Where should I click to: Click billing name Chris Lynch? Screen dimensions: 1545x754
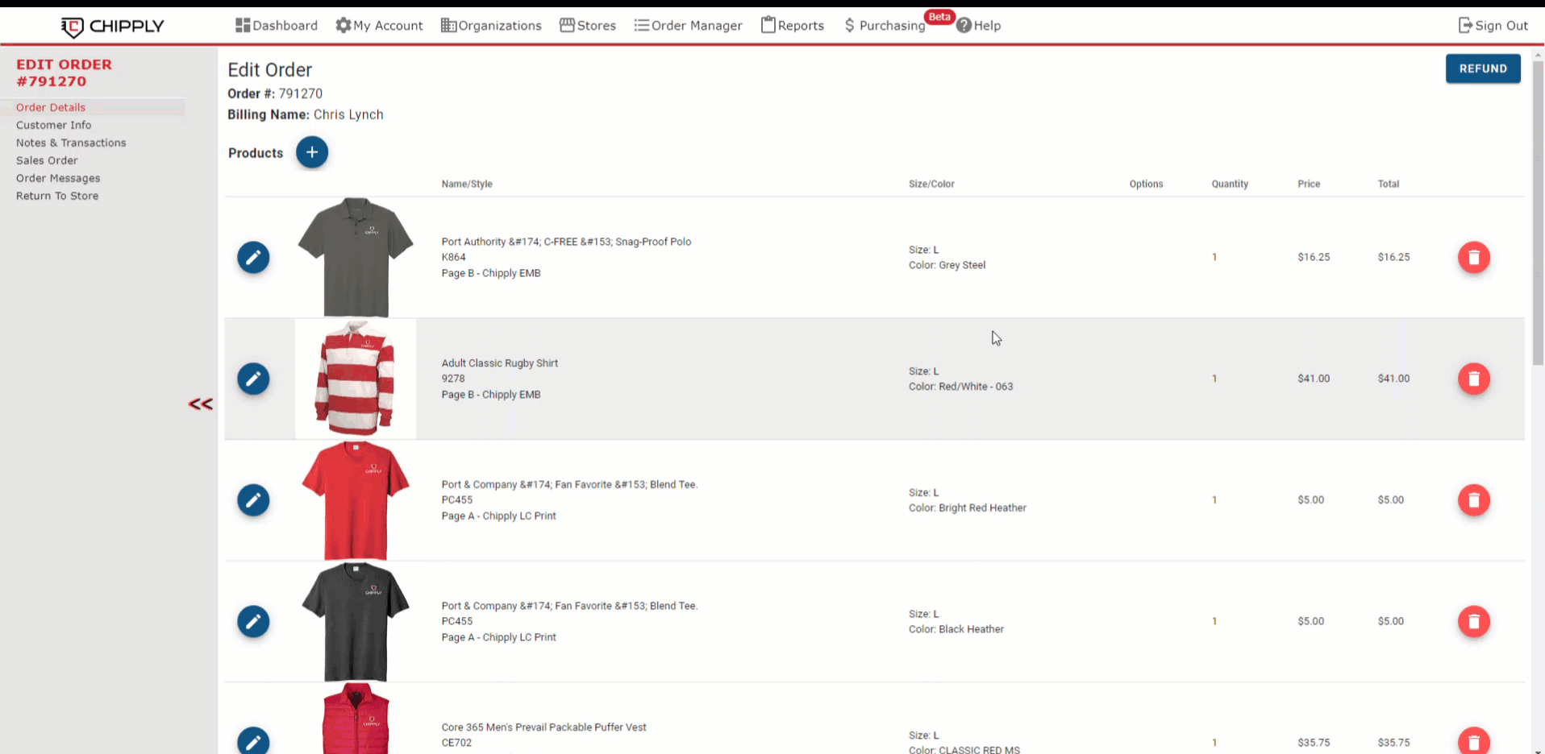click(348, 114)
